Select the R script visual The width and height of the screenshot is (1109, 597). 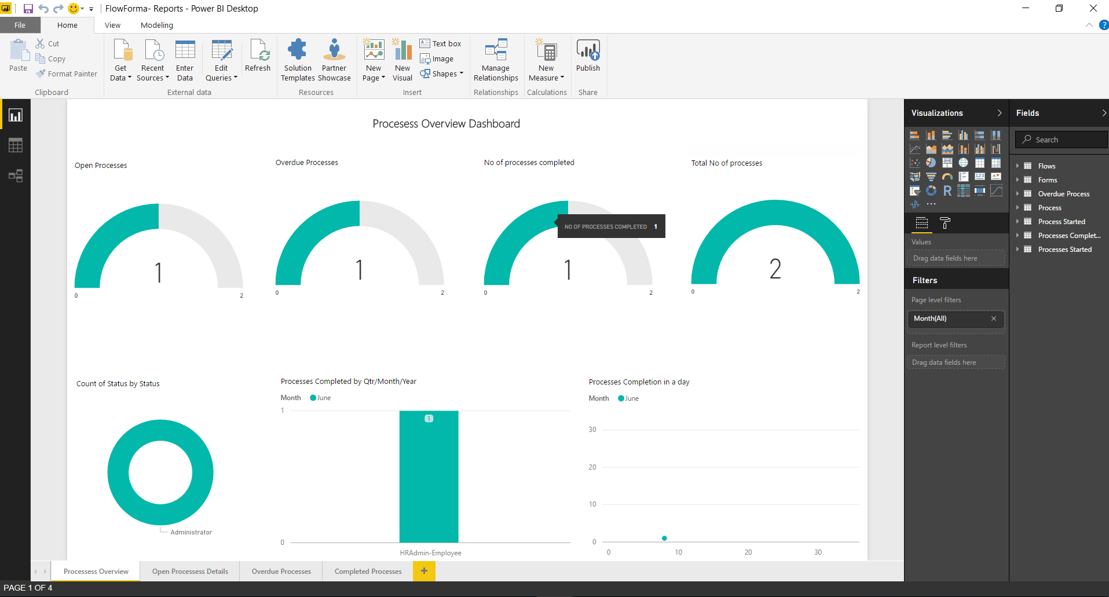coord(947,191)
